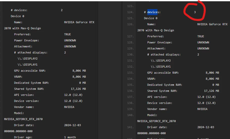Click "2070 with Max-Q Design" in the unnumbered pane
Viewport: 230px width, 139px height.
click(22, 28)
